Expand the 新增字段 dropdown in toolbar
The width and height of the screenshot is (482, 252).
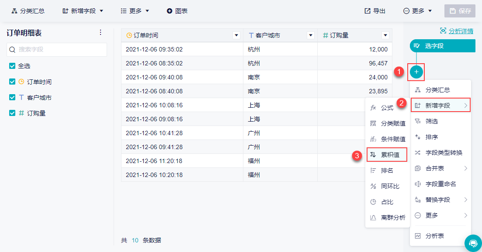83,11
